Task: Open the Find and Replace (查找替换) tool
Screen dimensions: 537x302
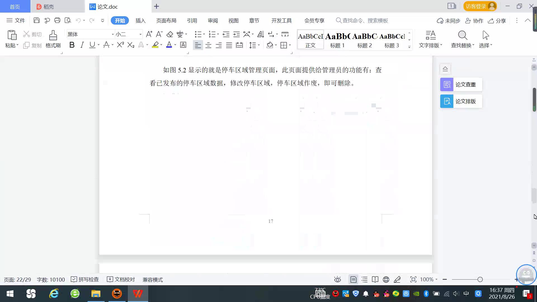Action: (x=462, y=39)
